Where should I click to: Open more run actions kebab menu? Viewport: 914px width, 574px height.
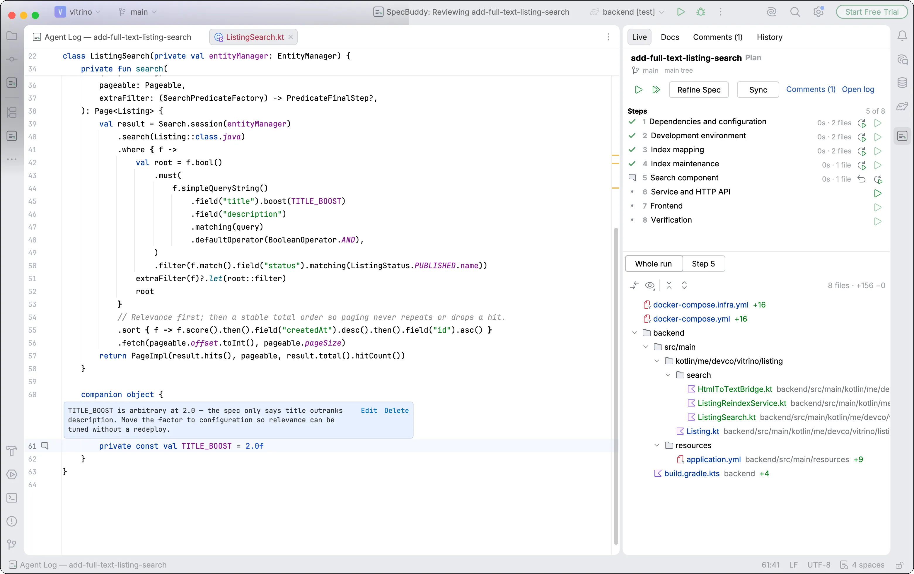click(720, 12)
